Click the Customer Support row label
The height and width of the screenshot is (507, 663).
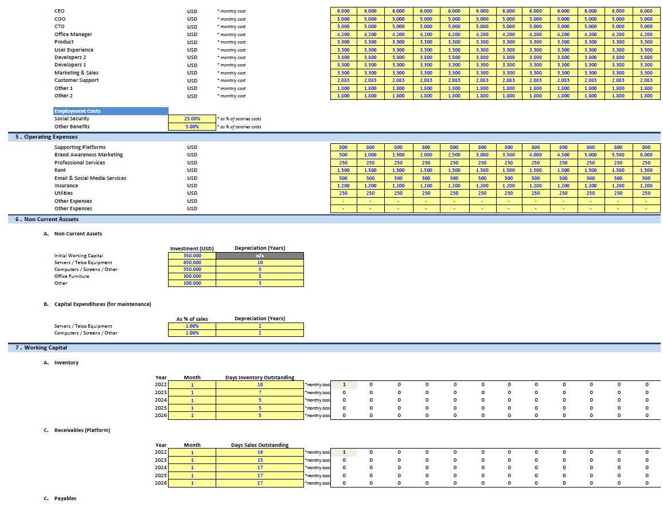[76, 80]
